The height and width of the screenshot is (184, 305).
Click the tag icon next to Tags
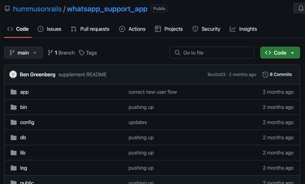point(82,53)
